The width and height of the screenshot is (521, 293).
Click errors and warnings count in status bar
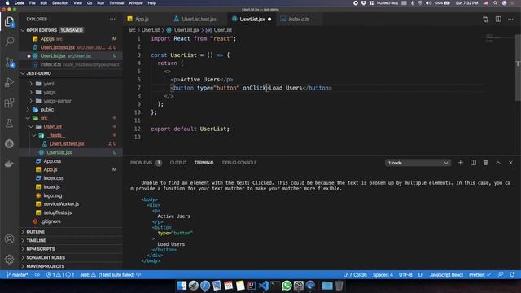click(60, 275)
